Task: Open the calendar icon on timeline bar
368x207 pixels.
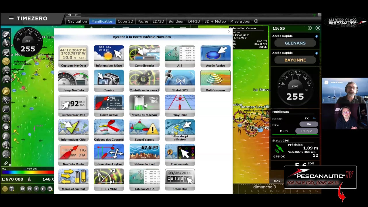Action: click(x=12, y=189)
